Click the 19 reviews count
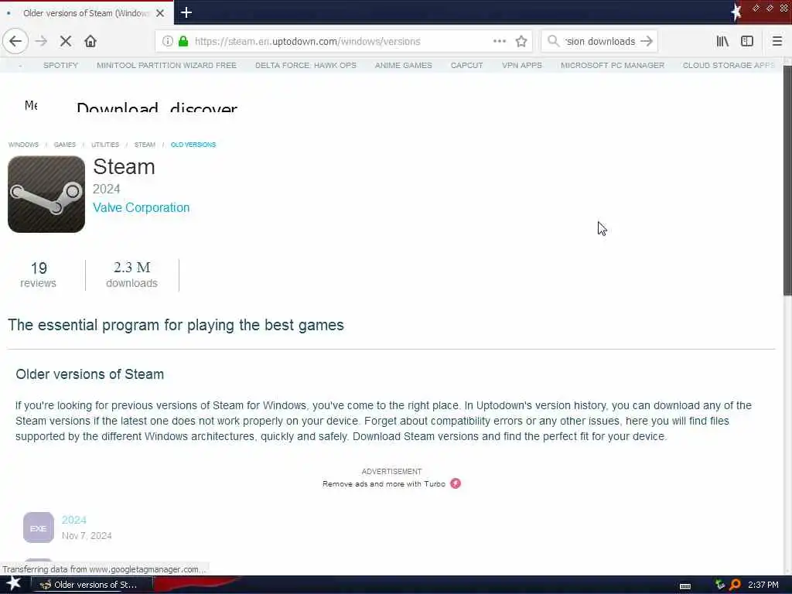 39,275
